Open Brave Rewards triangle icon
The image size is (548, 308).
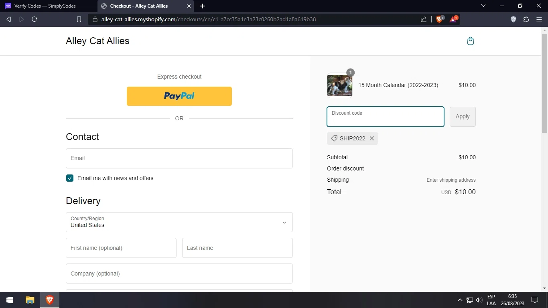pos(454,19)
